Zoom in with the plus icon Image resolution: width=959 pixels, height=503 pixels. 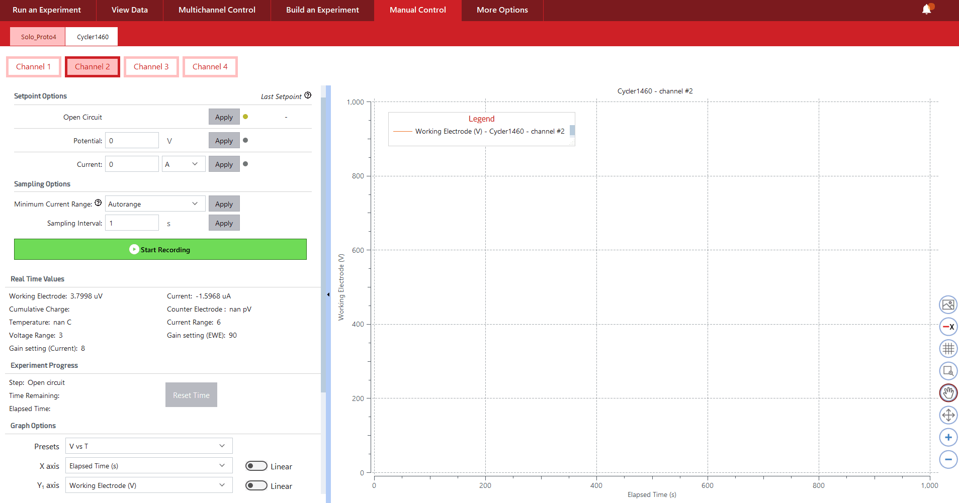pos(948,437)
